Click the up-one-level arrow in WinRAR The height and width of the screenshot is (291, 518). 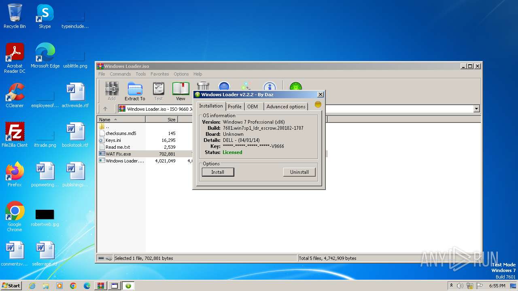105,109
